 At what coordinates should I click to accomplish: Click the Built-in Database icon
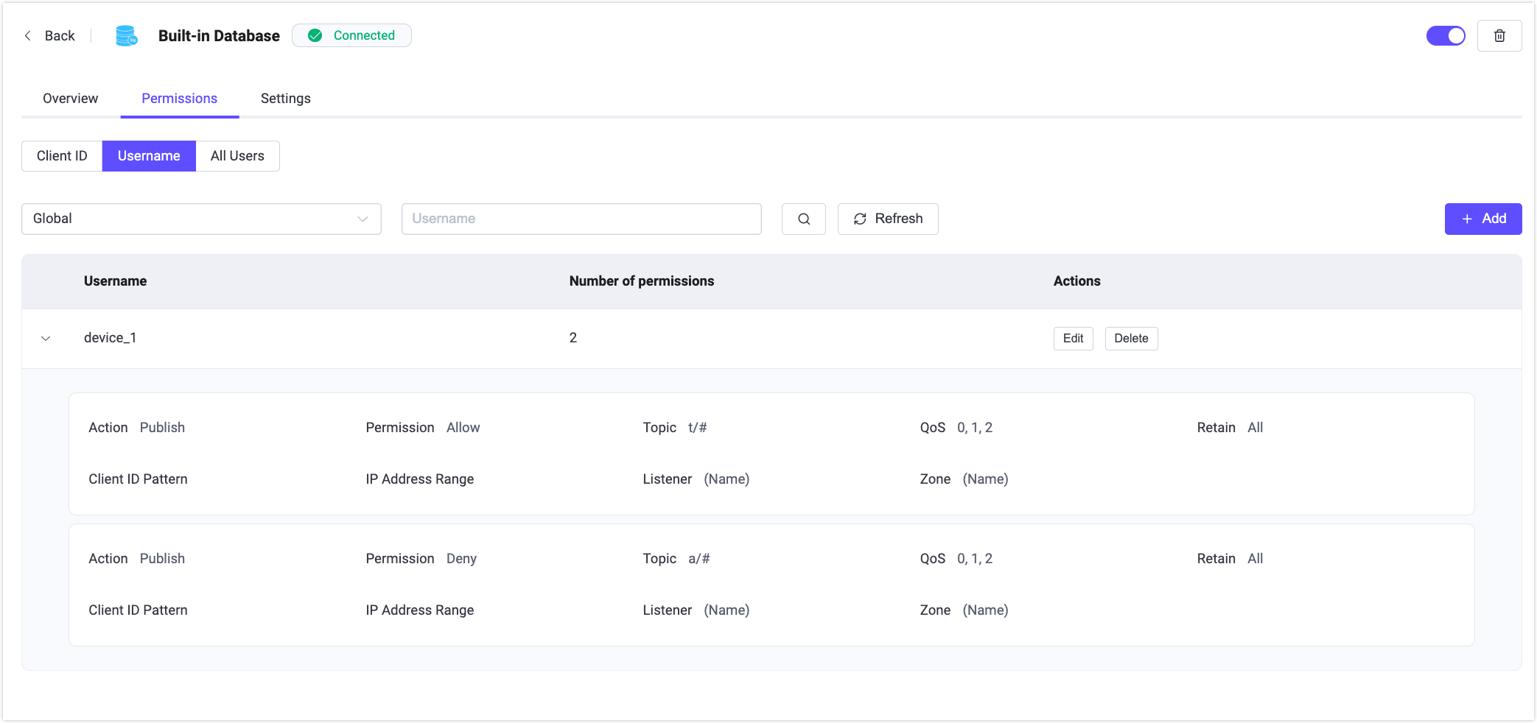(126, 36)
